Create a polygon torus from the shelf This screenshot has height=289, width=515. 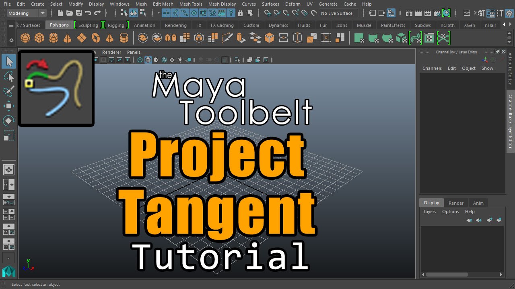click(x=96, y=38)
